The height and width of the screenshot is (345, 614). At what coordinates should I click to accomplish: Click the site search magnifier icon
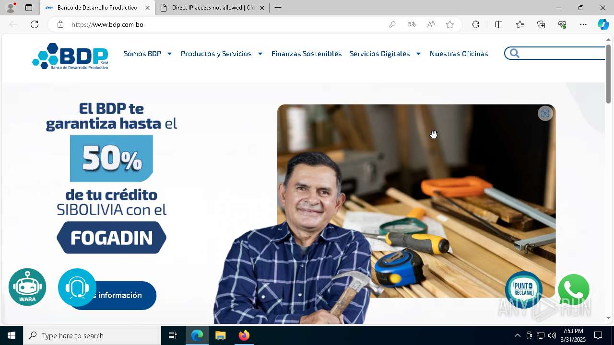(515, 53)
